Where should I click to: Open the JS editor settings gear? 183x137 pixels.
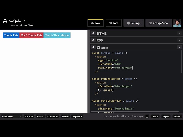point(93,47)
